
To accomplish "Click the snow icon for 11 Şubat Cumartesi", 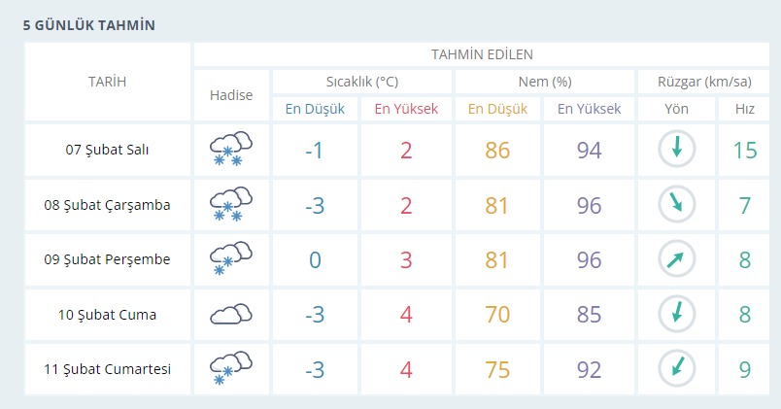I will [231, 368].
